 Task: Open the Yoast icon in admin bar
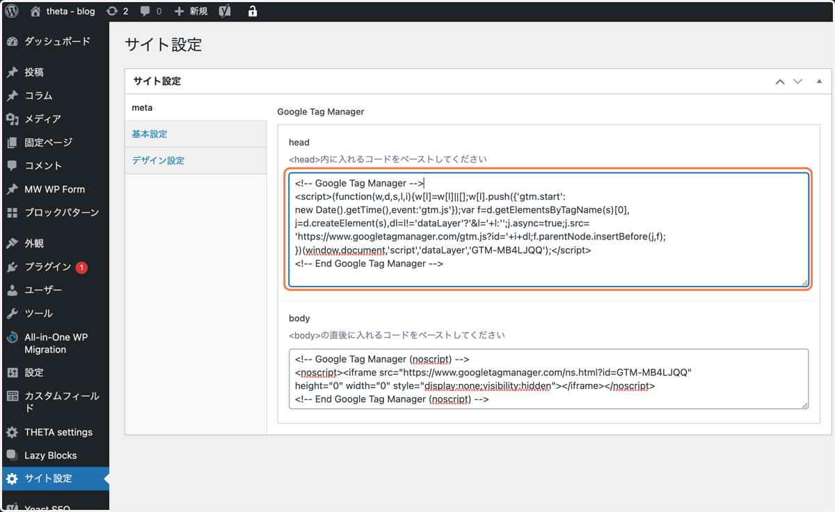[x=224, y=11]
